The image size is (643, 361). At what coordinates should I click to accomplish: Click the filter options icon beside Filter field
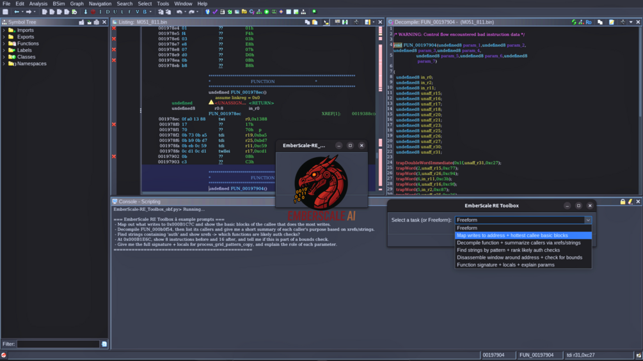point(104,344)
